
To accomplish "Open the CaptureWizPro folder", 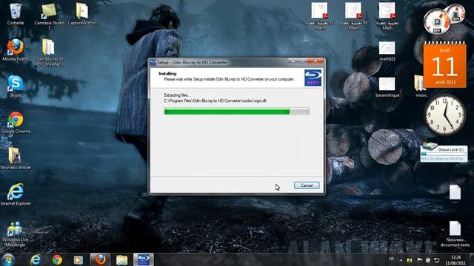I will tap(82, 14).
